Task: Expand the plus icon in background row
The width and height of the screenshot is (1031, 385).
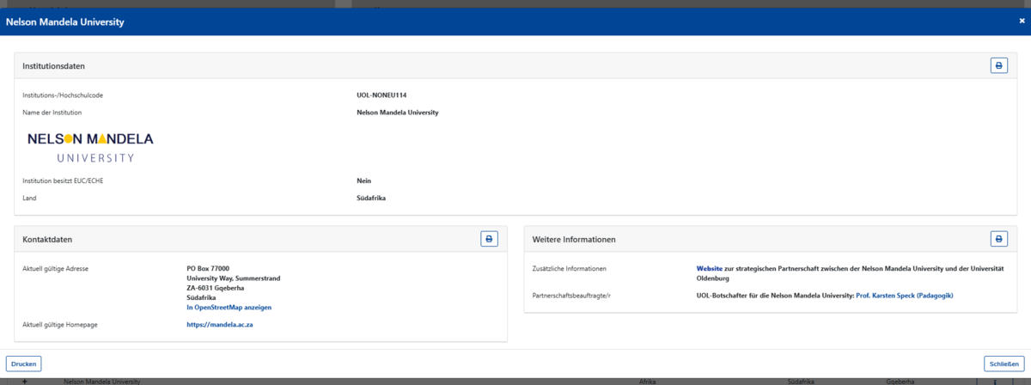Action: tap(24, 381)
